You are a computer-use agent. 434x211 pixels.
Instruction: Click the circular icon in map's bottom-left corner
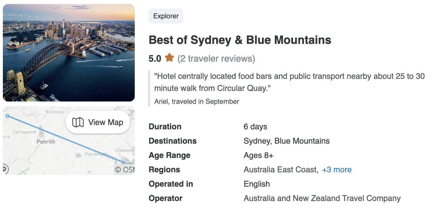[5, 169]
